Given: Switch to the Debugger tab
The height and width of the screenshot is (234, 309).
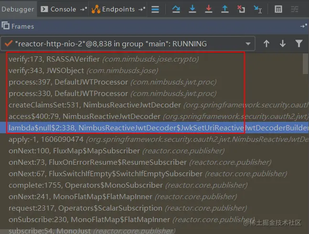Looking at the screenshot, I should pos(18,9).
